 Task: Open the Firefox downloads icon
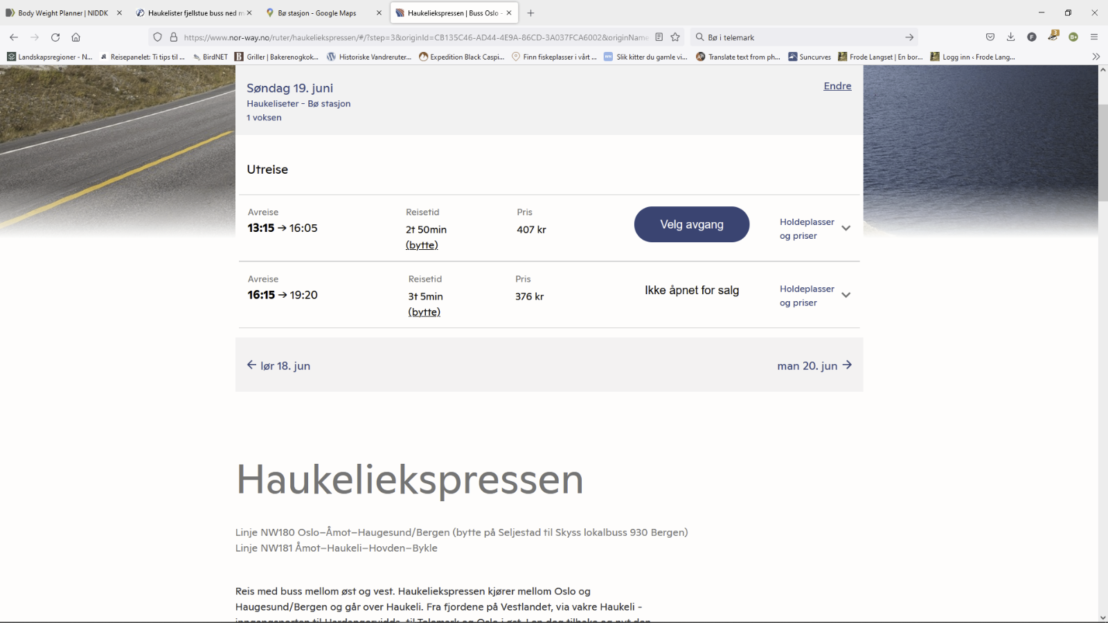click(x=1011, y=37)
